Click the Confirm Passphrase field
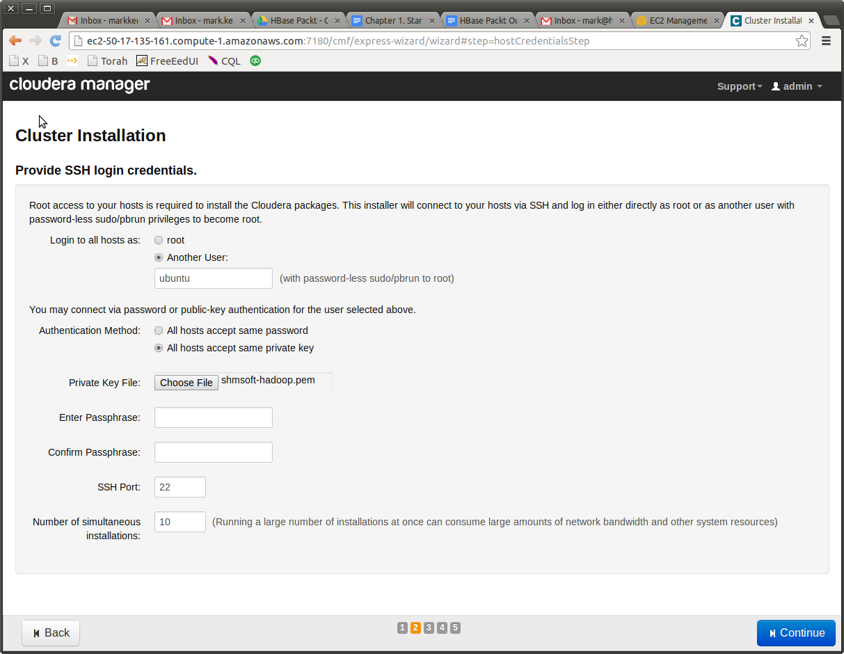Viewport: 844px width, 654px height. tap(214, 452)
